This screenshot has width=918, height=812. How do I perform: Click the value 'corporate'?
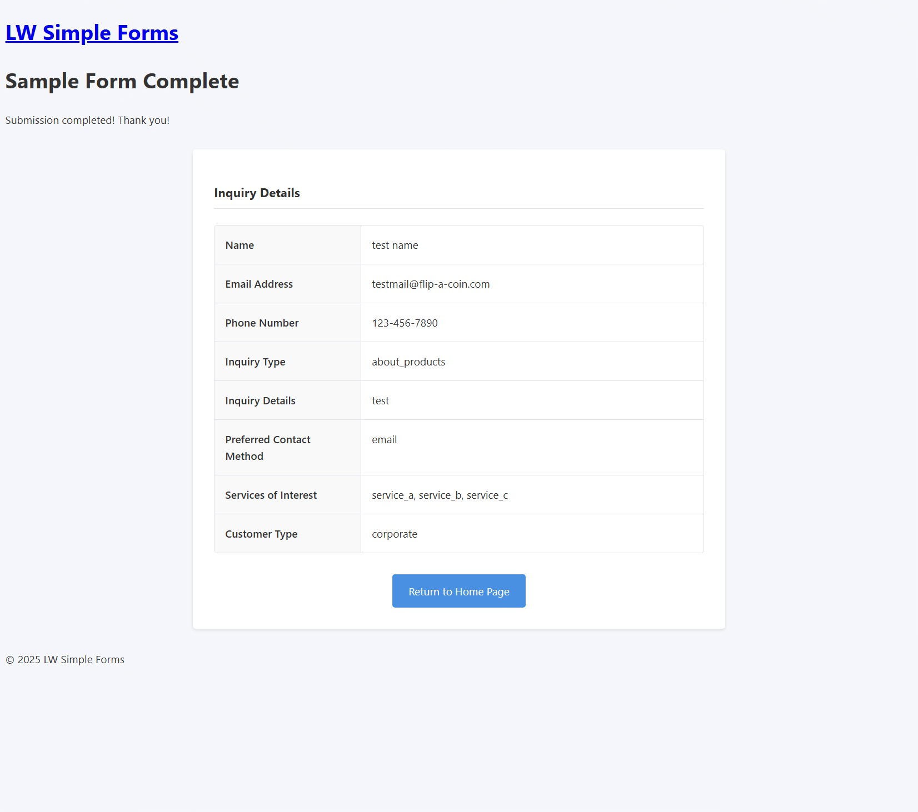395,534
